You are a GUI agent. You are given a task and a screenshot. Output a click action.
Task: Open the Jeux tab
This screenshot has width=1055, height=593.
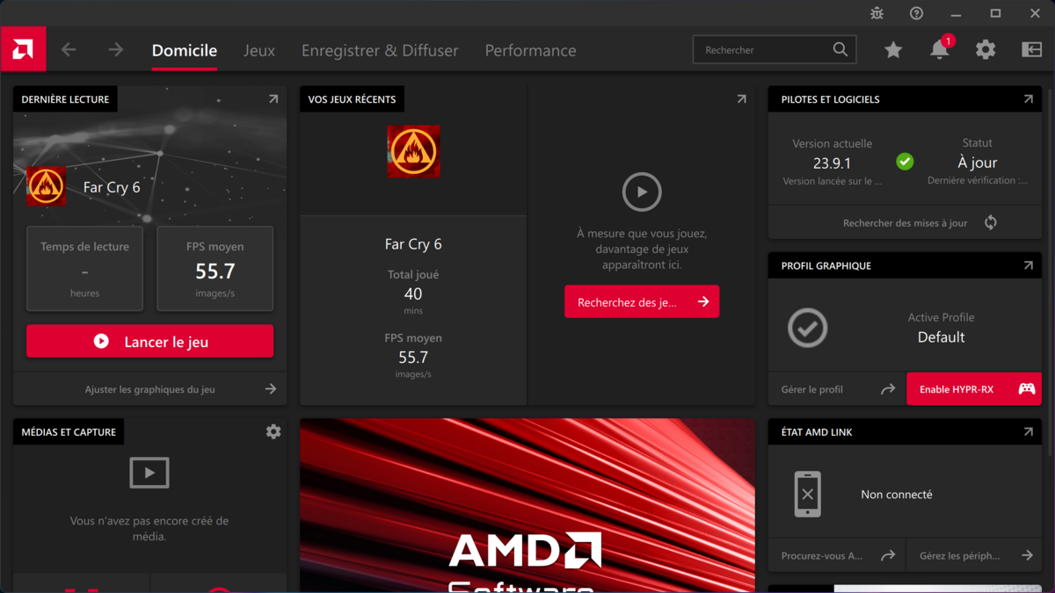click(x=259, y=51)
